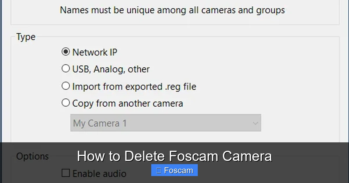Click the Copy from another camera label
The image size is (349, 183).
(x=128, y=103)
